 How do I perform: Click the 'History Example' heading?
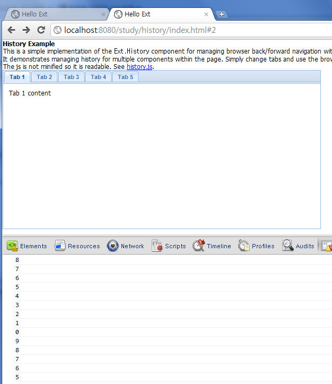[29, 44]
